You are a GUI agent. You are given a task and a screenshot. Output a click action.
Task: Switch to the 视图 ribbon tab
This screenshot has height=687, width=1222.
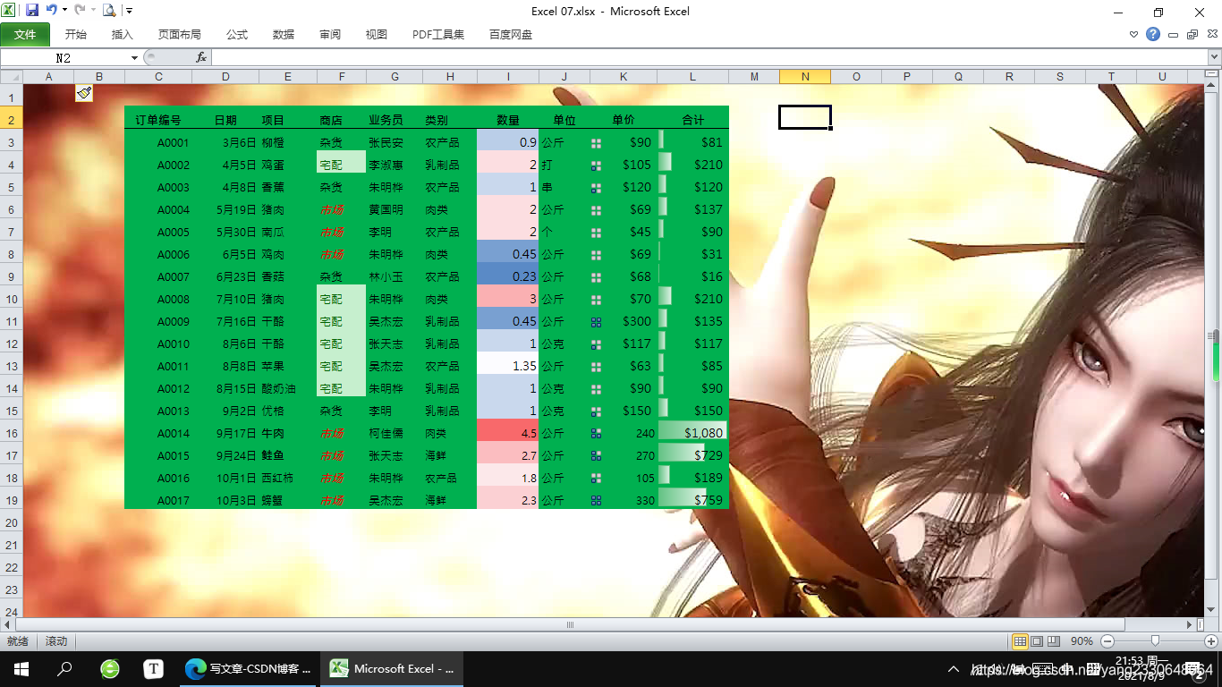[377, 35]
